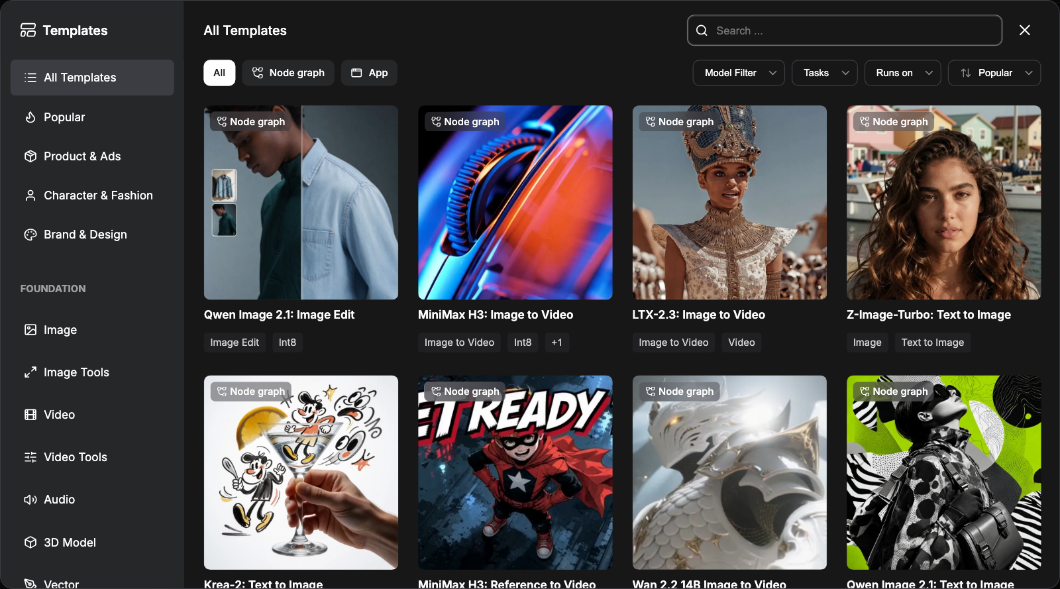Viewport: 1060px width, 589px height.
Task: Open Character & Fashion category
Action: click(x=92, y=195)
